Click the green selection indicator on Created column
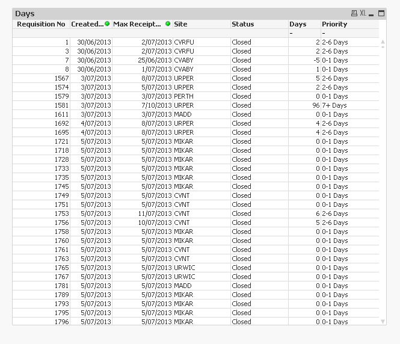Screen dimensions: 400x344 (107, 23)
